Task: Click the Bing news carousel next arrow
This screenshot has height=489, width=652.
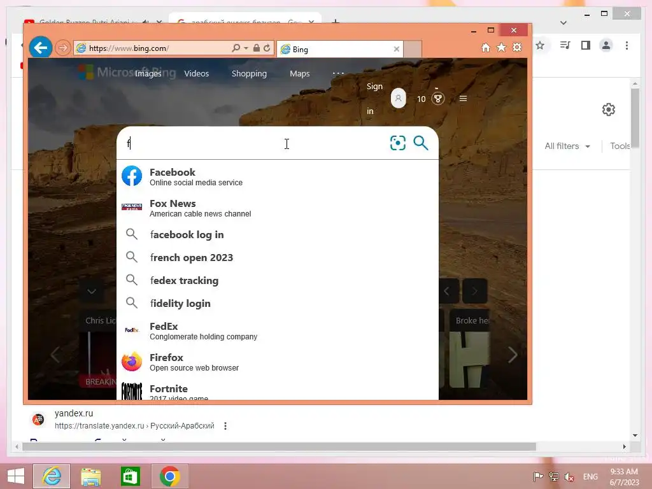Action: click(x=513, y=355)
